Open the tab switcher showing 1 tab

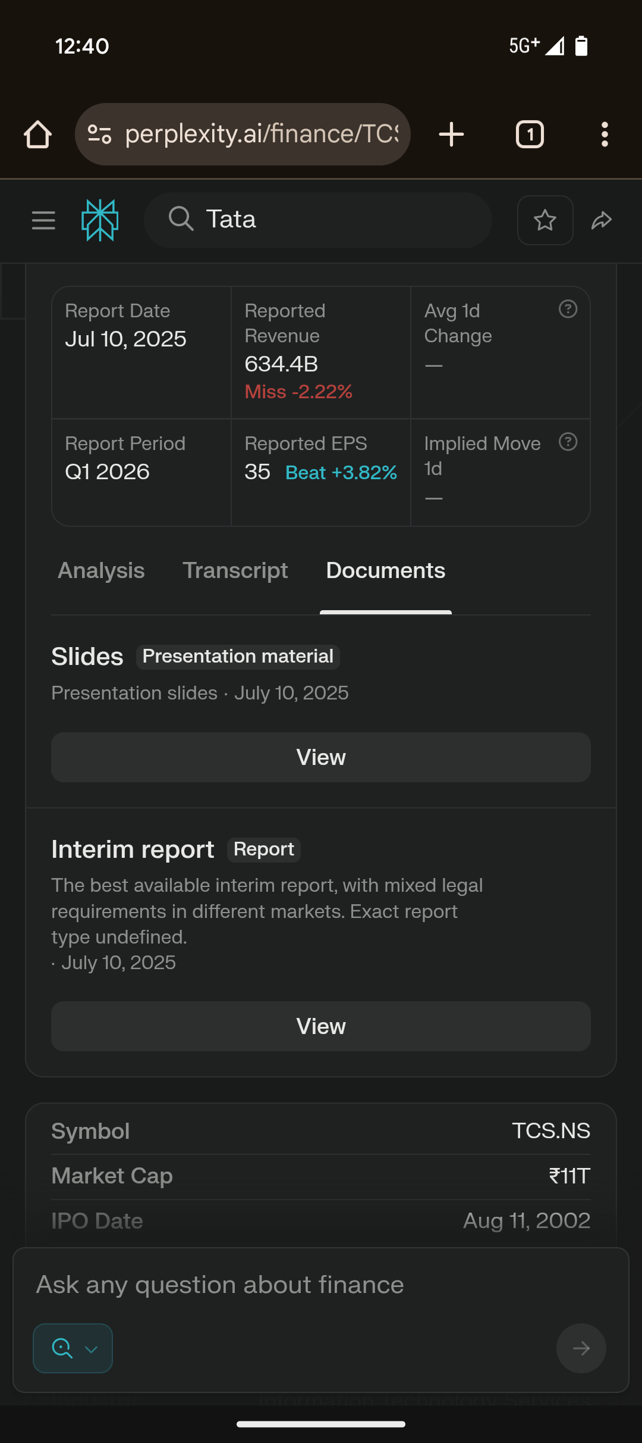pyautogui.click(x=530, y=135)
